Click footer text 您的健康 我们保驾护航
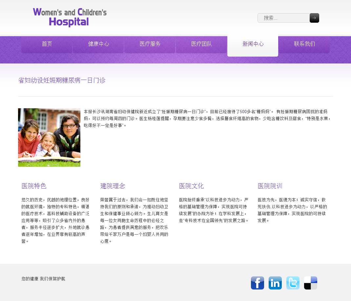351x301 pixels. click(x=43, y=279)
